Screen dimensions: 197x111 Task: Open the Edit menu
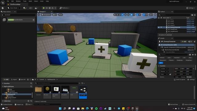click(x=12, y=1)
